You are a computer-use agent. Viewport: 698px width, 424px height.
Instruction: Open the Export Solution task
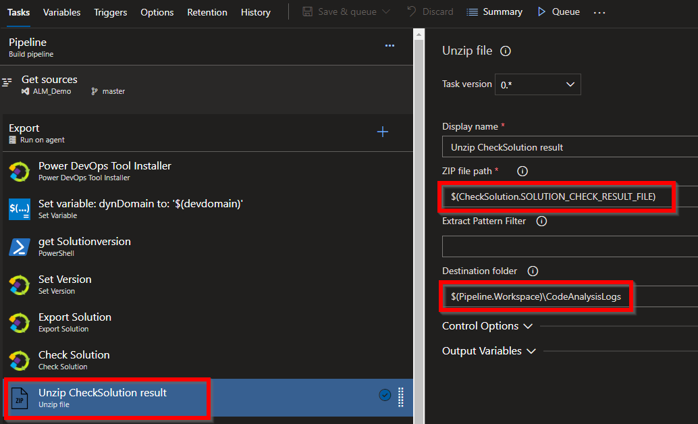(x=74, y=317)
